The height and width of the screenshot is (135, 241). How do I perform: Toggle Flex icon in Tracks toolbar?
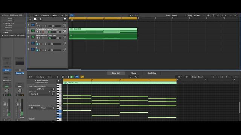click(67, 15)
